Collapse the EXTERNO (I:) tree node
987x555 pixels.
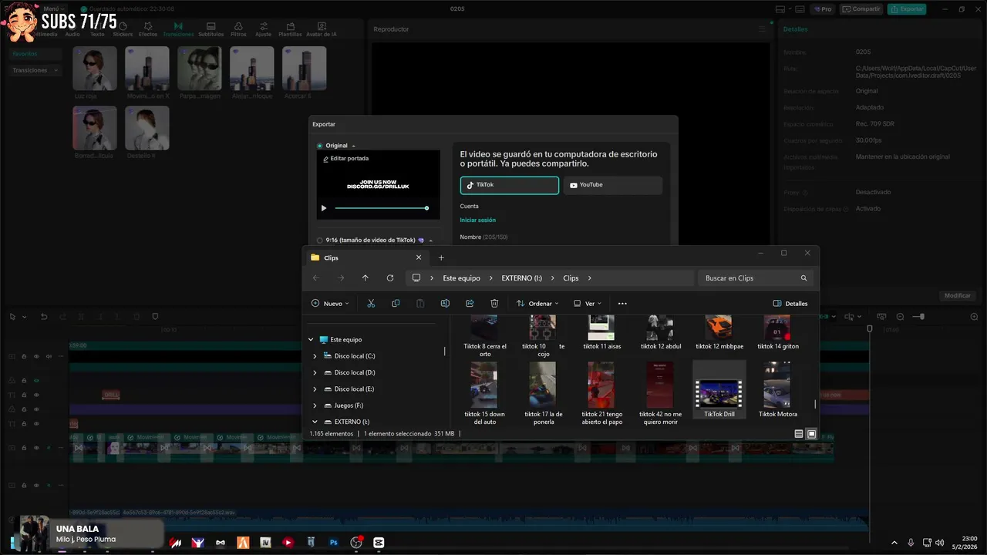pyautogui.click(x=315, y=422)
